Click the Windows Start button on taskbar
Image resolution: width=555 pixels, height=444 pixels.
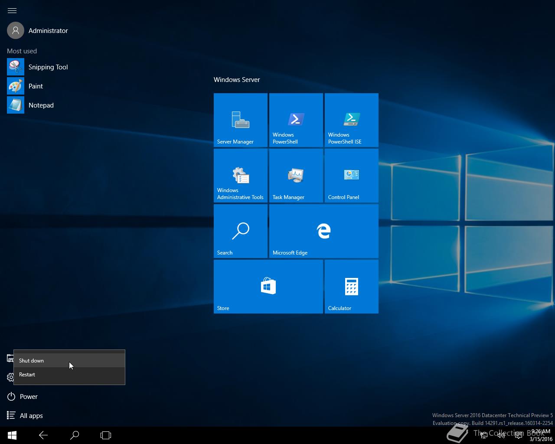tap(12, 435)
